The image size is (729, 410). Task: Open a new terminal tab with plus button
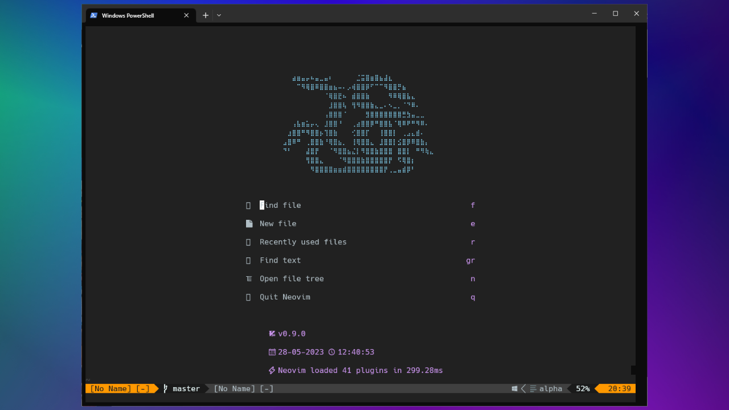tap(206, 15)
